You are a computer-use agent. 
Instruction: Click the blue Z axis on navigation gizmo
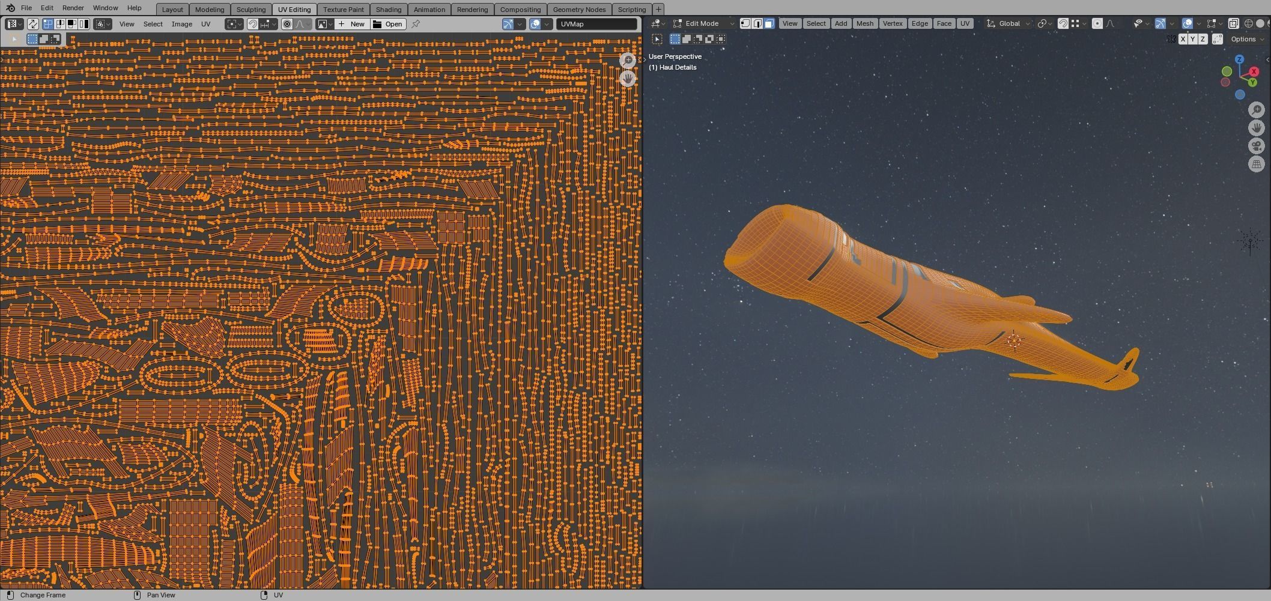(x=1239, y=59)
